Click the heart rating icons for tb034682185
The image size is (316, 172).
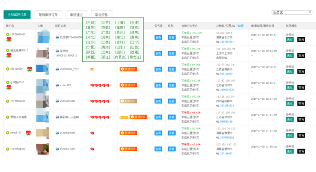tap(99, 101)
